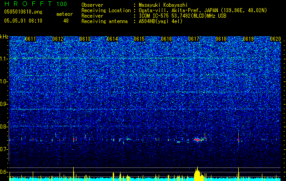
Task: Click the 0618 time marker
Action: point(221,39)
